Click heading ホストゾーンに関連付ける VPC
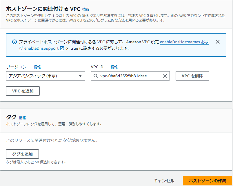 (43, 9)
